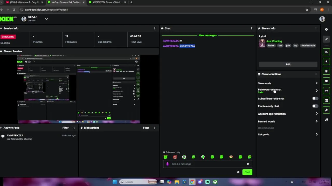Image resolution: width=332 pixels, height=186 pixels.
Task: Click the stream category thumbnail image
Action: tap(262, 43)
